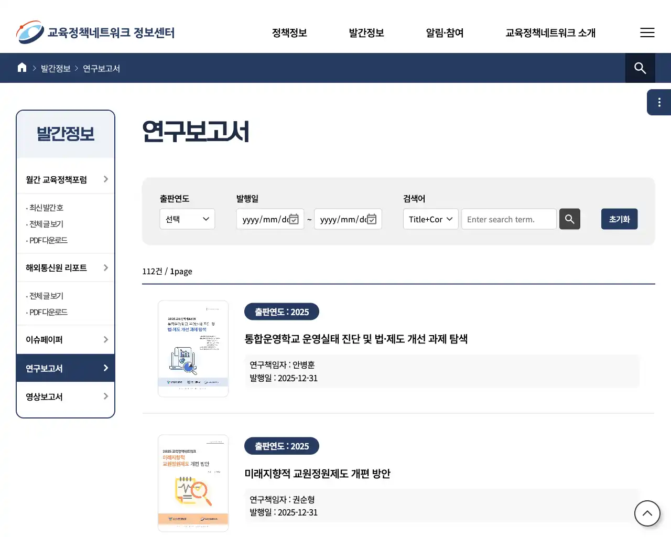The width and height of the screenshot is (671, 537).
Task: Click the scroll-to-top arrow button
Action: (647, 513)
